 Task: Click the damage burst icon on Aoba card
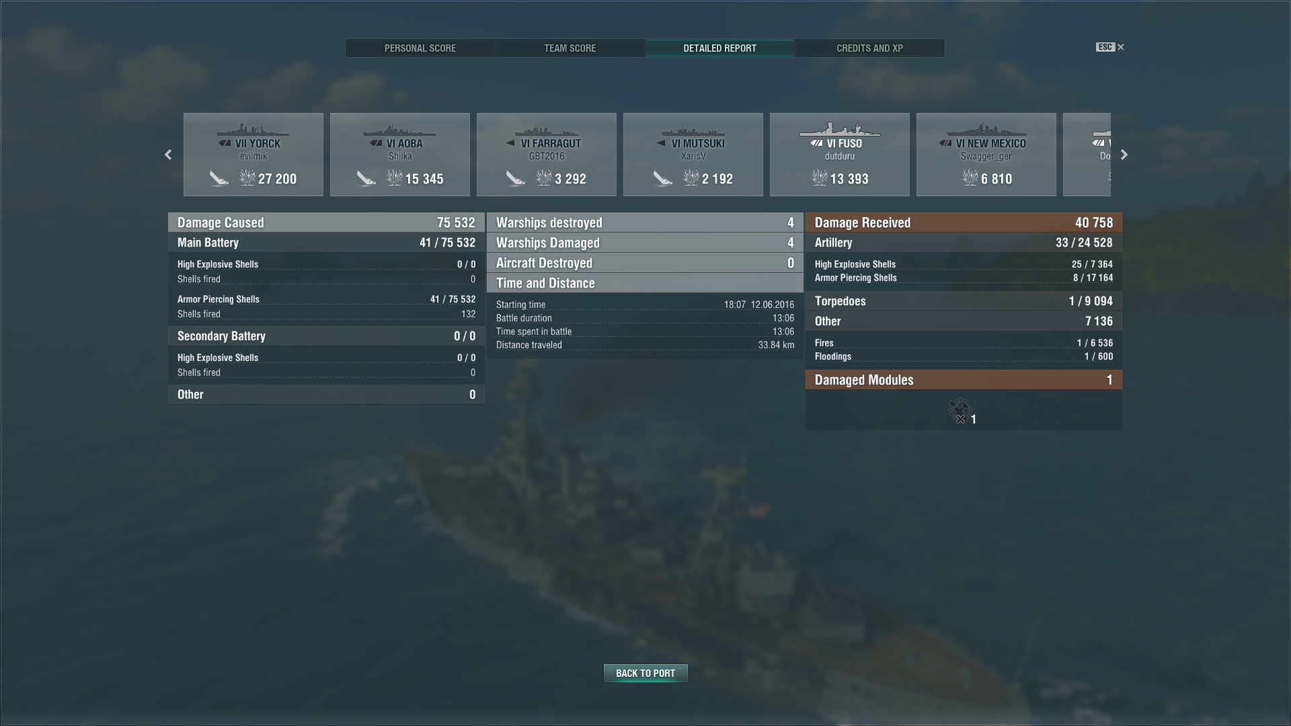point(394,177)
